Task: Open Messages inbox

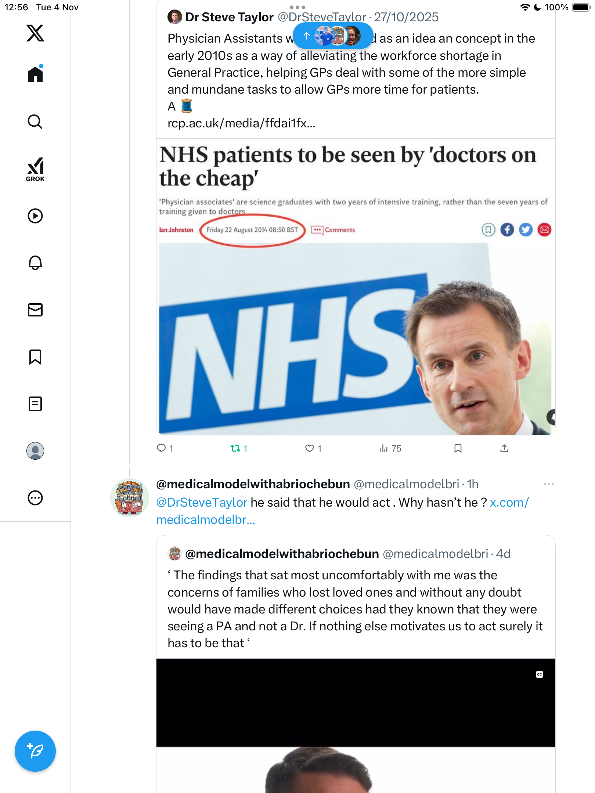Action: click(35, 309)
